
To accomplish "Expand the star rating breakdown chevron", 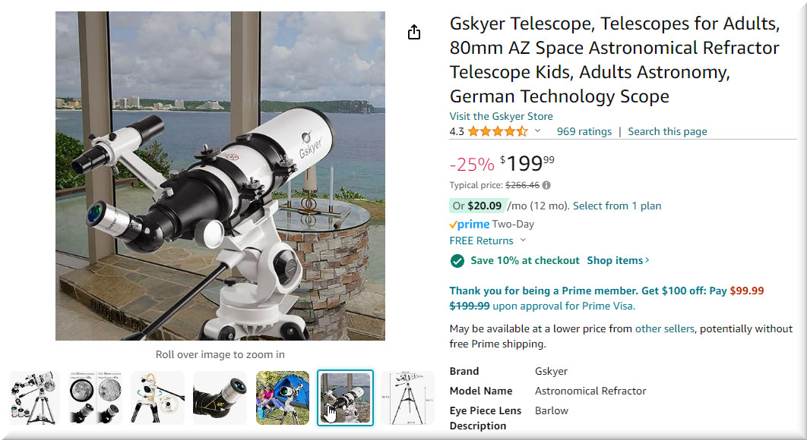I will tap(538, 131).
